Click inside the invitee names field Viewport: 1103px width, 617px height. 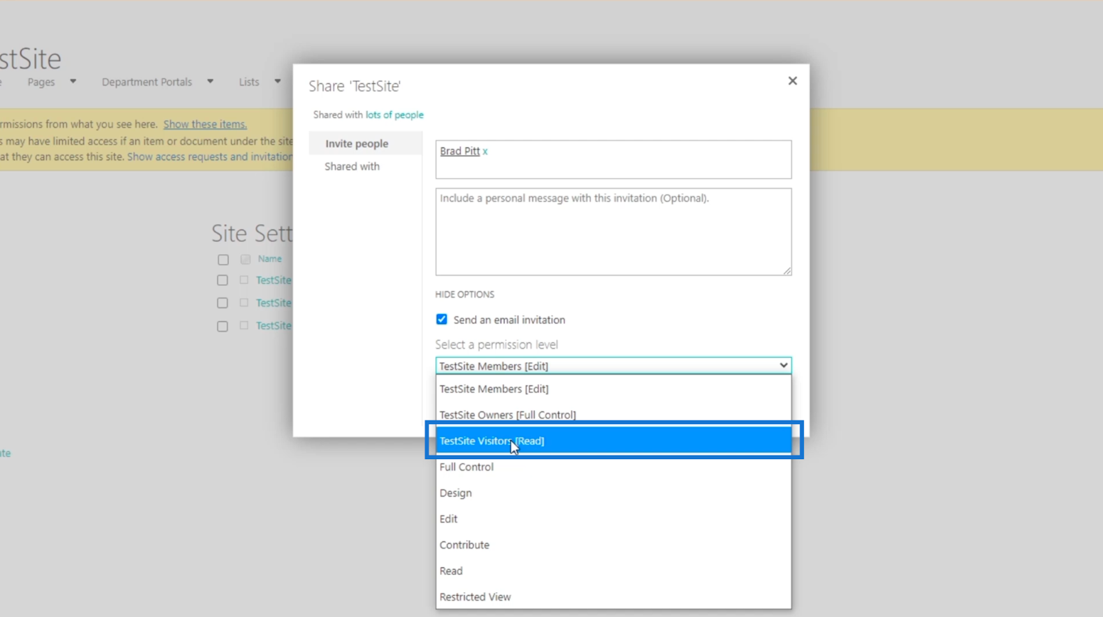tap(613, 160)
